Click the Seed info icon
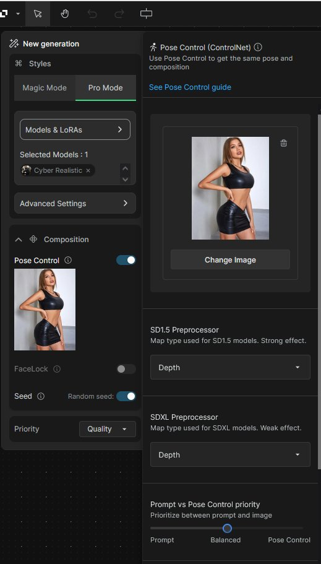321x564 pixels. click(41, 396)
